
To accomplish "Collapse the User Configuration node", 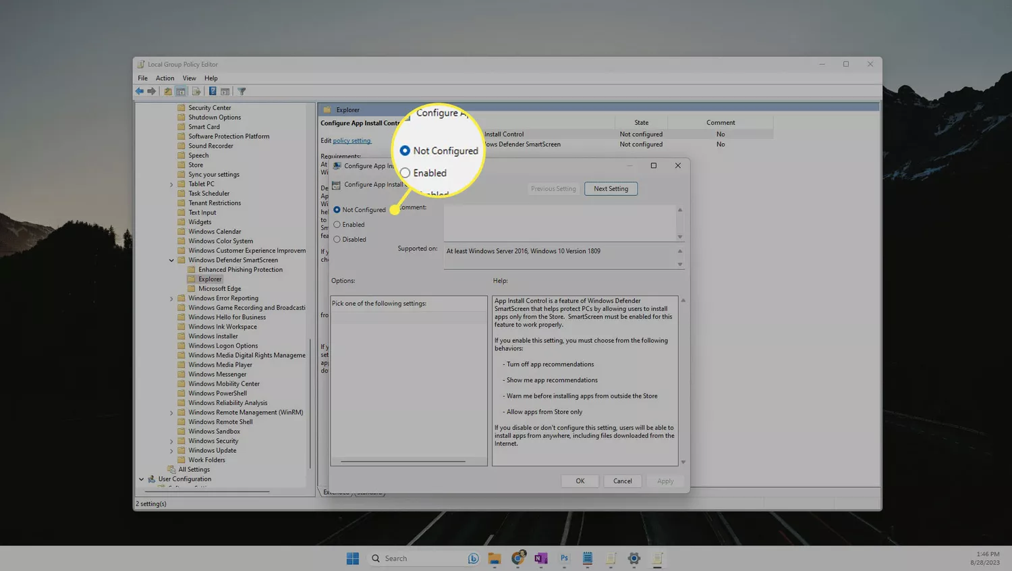I will (x=142, y=479).
